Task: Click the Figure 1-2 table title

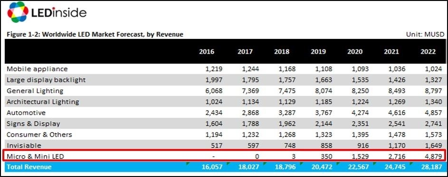Action: [x=95, y=35]
